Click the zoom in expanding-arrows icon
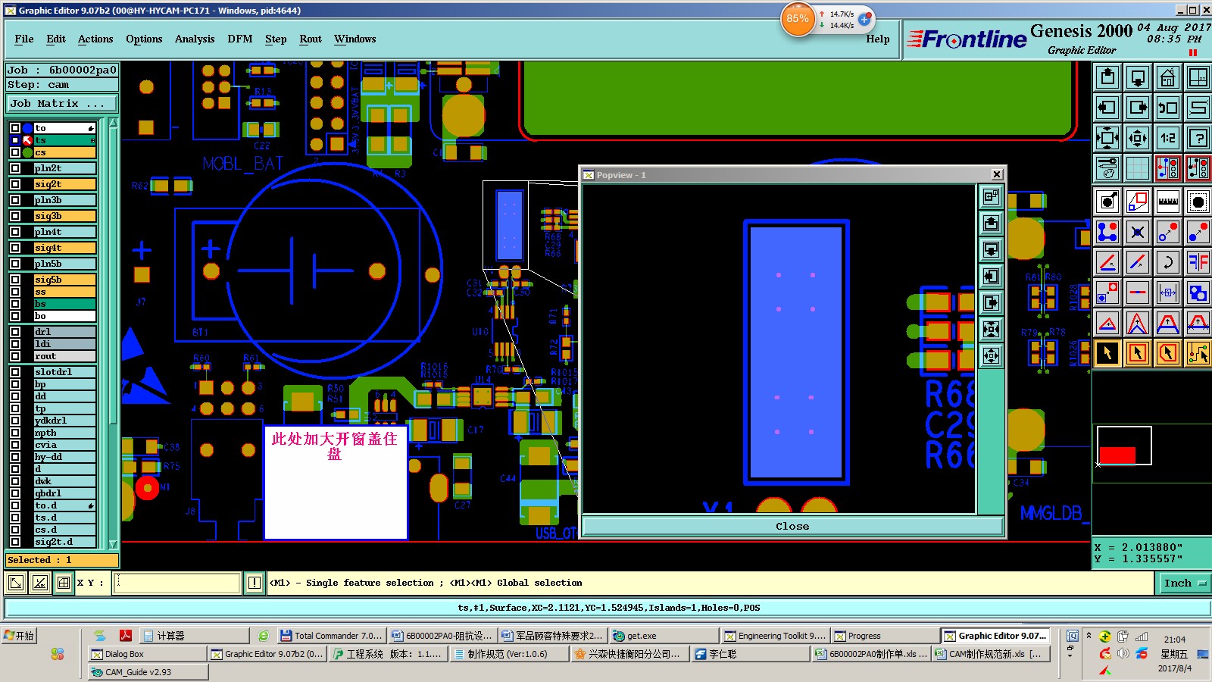Screen dimensions: 1212x682 coord(1107,138)
